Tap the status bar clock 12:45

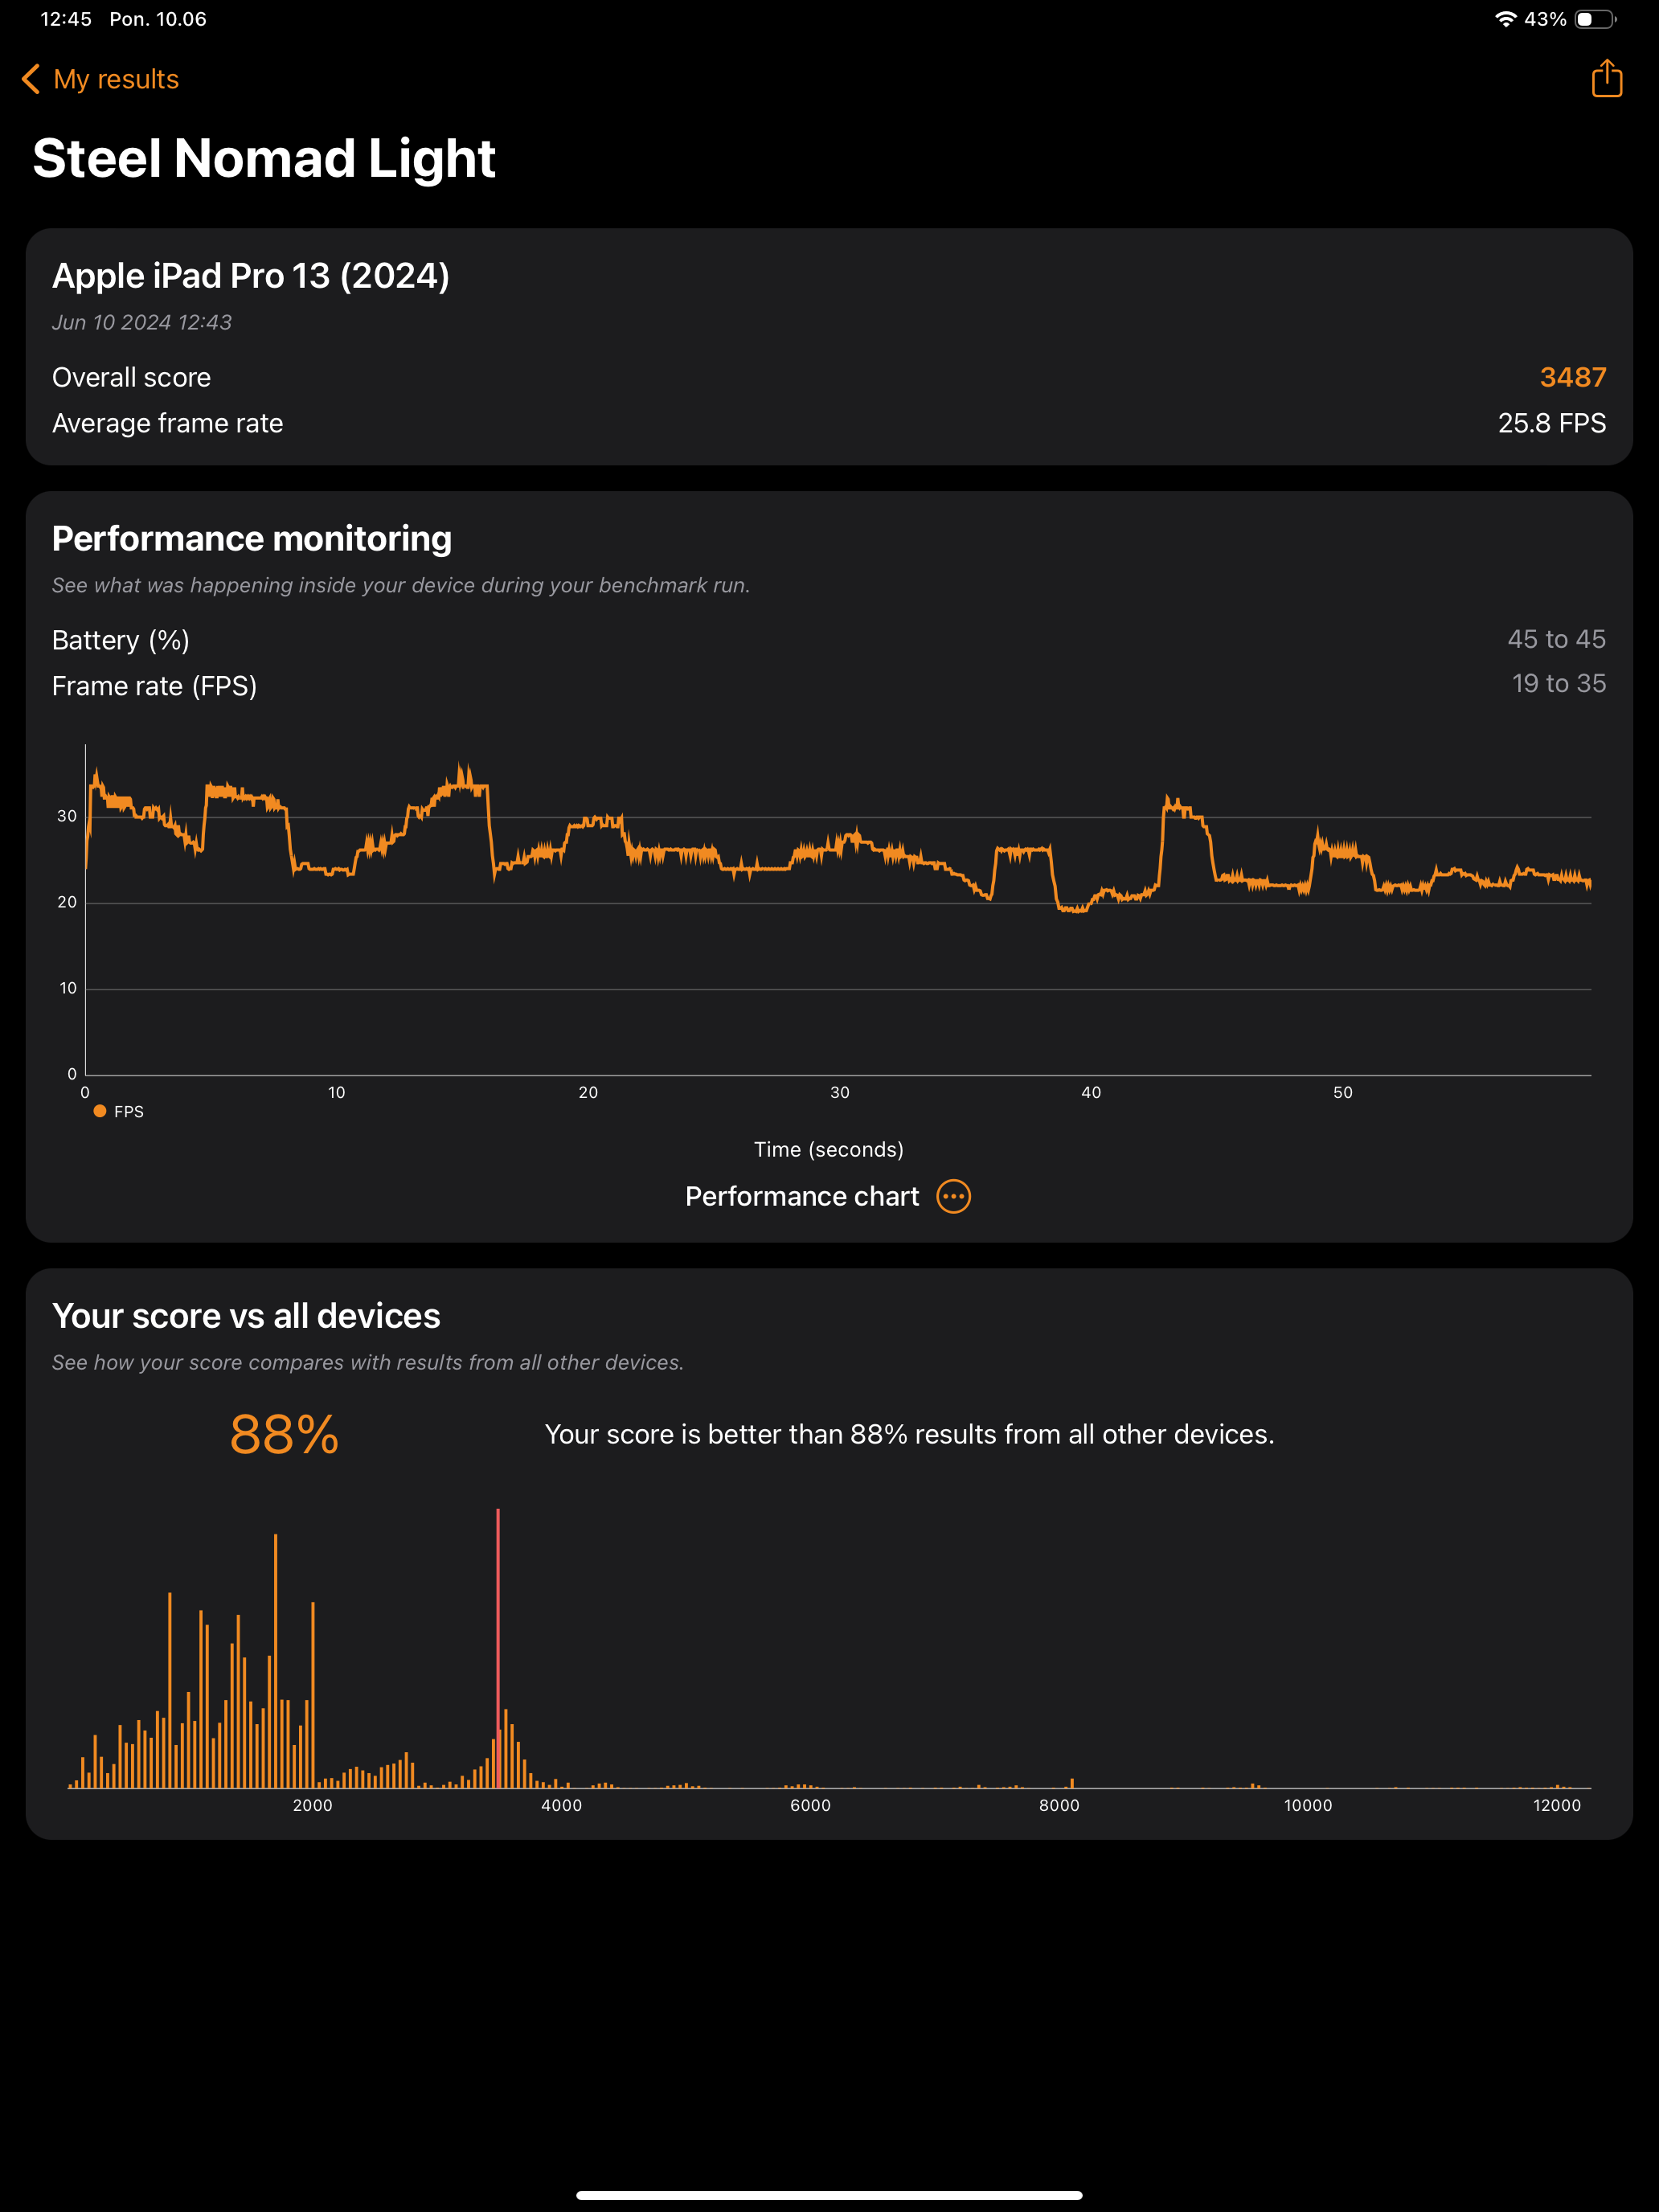pos(66,19)
